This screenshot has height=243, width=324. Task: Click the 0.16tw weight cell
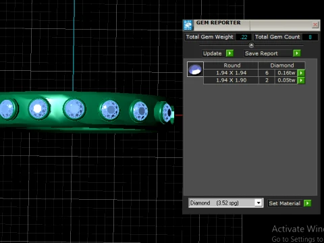click(286, 73)
